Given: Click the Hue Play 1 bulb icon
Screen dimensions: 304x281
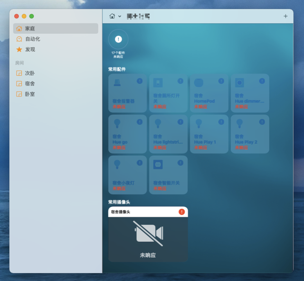Looking at the screenshot, I should click(x=199, y=124).
